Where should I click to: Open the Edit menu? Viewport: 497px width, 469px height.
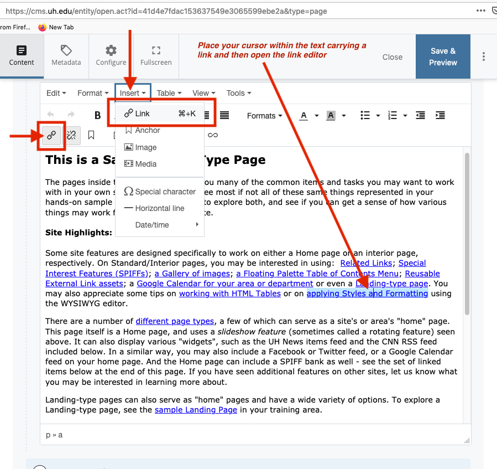(56, 93)
